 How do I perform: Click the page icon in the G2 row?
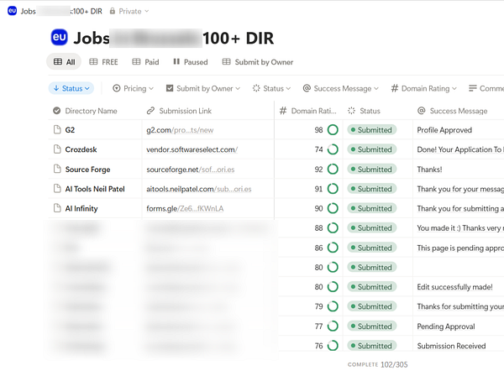(57, 130)
